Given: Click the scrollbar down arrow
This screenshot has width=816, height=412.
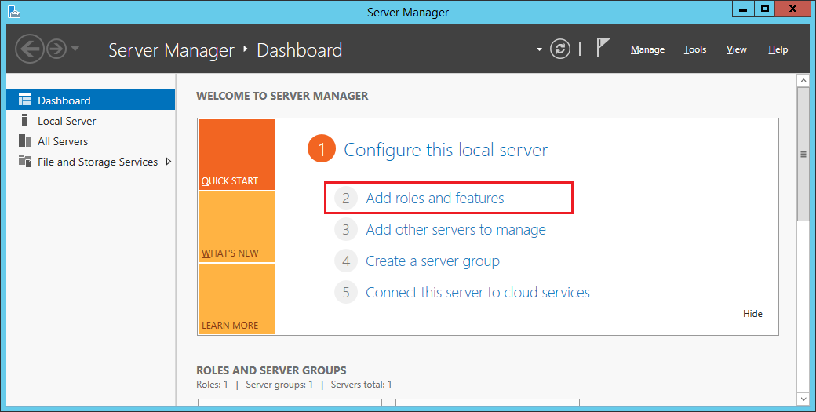Looking at the screenshot, I should point(803,399).
